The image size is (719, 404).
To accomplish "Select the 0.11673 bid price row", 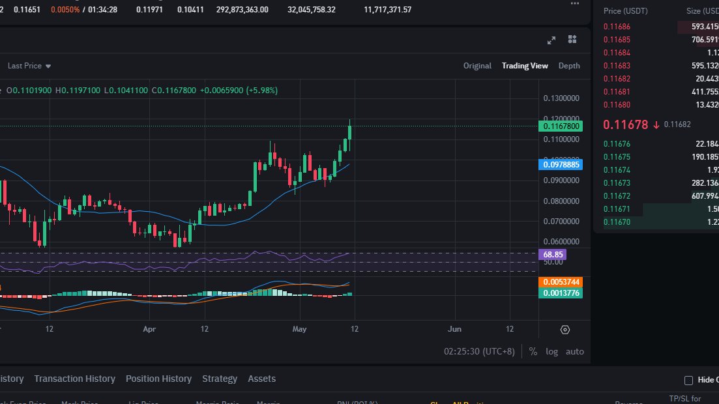I will pos(661,183).
